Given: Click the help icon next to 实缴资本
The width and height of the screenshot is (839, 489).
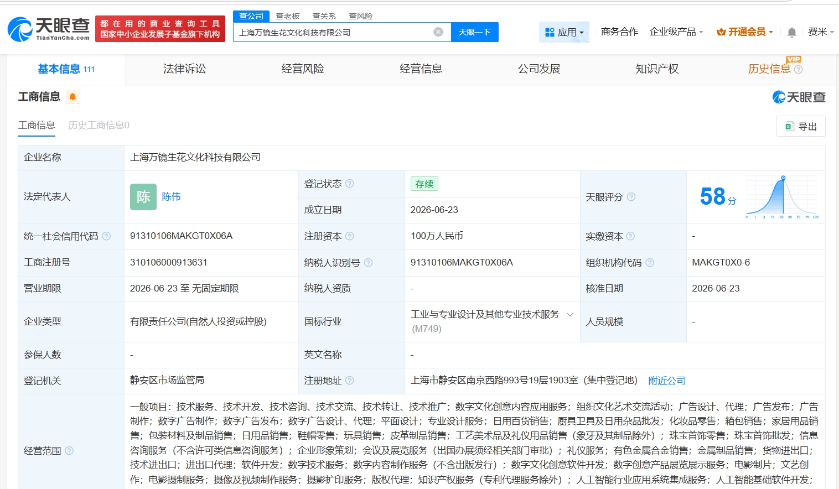Looking at the screenshot, I should [x=630, y=236].
